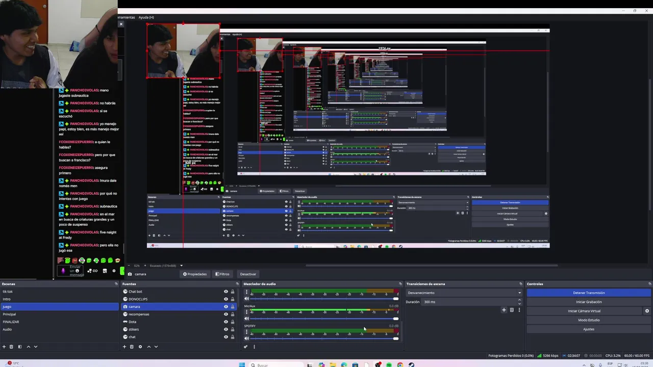Viewport: 653px width, 367px height.
Task: Move scene down in Escenas toolbar
Action: coord(35,347)
